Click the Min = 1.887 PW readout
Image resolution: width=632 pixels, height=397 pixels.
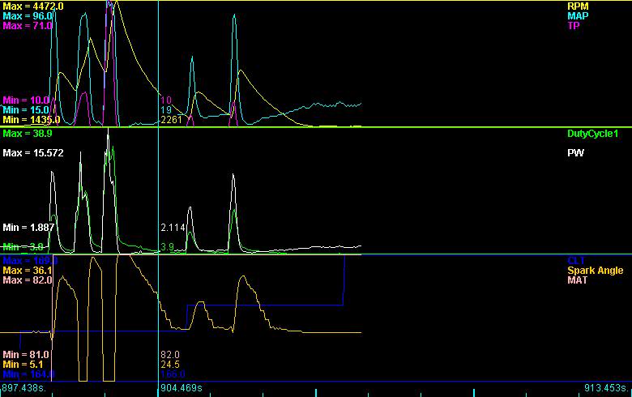click(28, 228)
